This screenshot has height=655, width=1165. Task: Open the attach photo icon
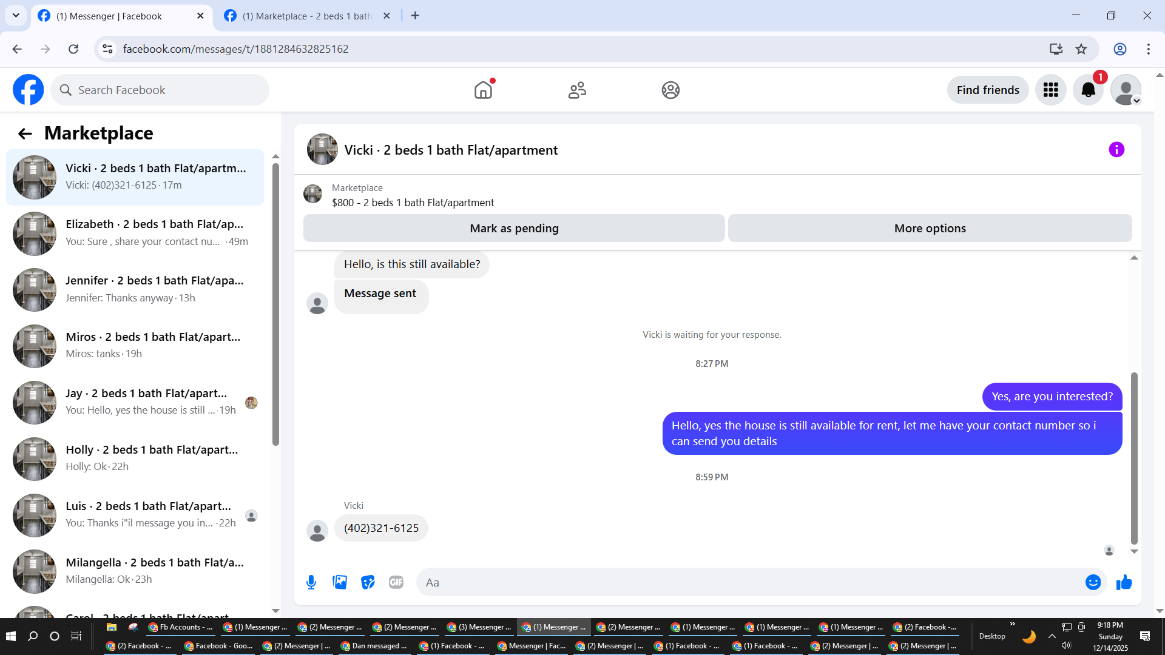[x=340, y=582]
